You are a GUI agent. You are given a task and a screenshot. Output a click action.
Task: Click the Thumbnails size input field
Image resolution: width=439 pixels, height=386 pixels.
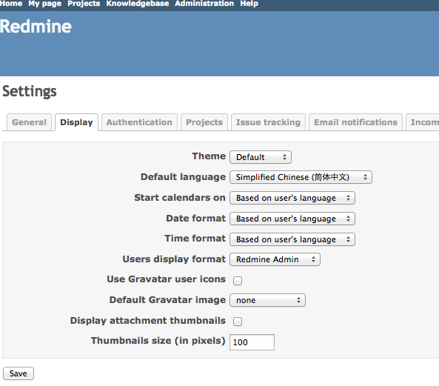(x=252, y=342)
